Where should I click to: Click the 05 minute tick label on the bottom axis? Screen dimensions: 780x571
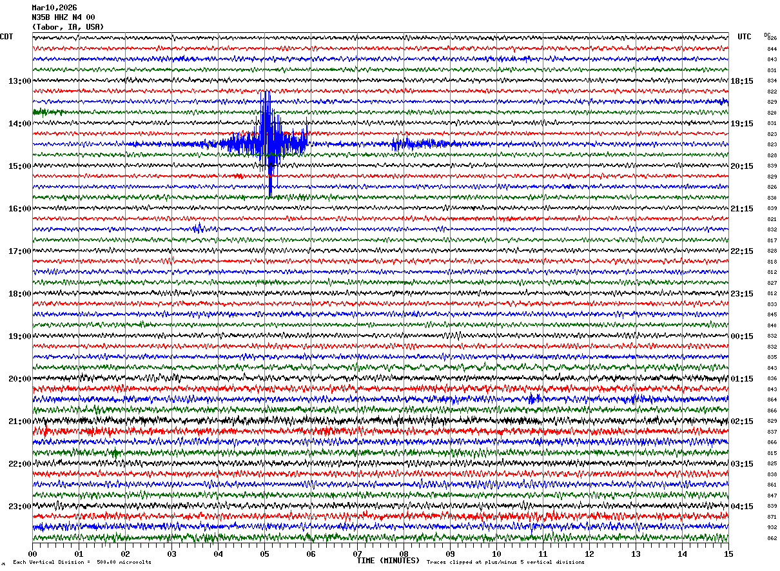(264, 554)
